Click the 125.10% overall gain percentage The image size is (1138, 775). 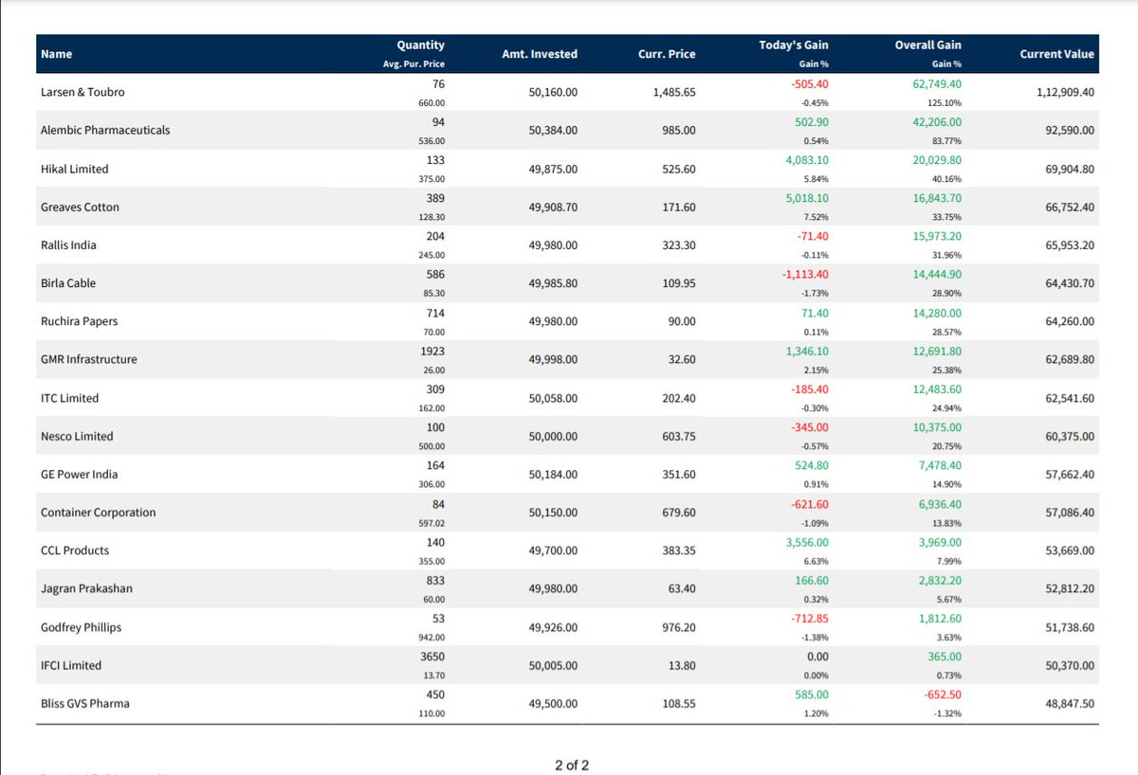946,102
